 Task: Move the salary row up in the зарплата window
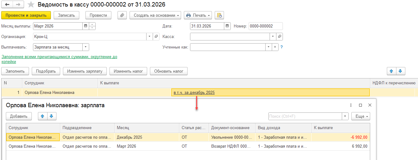[x=43, y=116]
